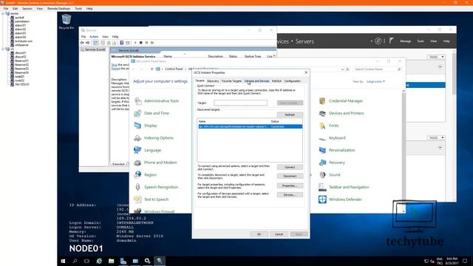
Task: Click the Start service play icon in Services toolbar
Action: coord(135,43)
